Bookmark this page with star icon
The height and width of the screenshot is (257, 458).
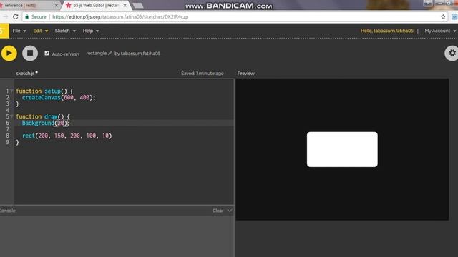(443, 17)
